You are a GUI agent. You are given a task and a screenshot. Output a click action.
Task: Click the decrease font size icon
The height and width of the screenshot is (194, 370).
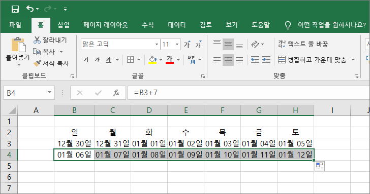pyautogui.click(x=198, y=44)
